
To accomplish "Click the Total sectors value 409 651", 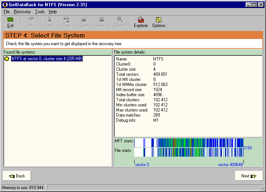I will point(160,74).
